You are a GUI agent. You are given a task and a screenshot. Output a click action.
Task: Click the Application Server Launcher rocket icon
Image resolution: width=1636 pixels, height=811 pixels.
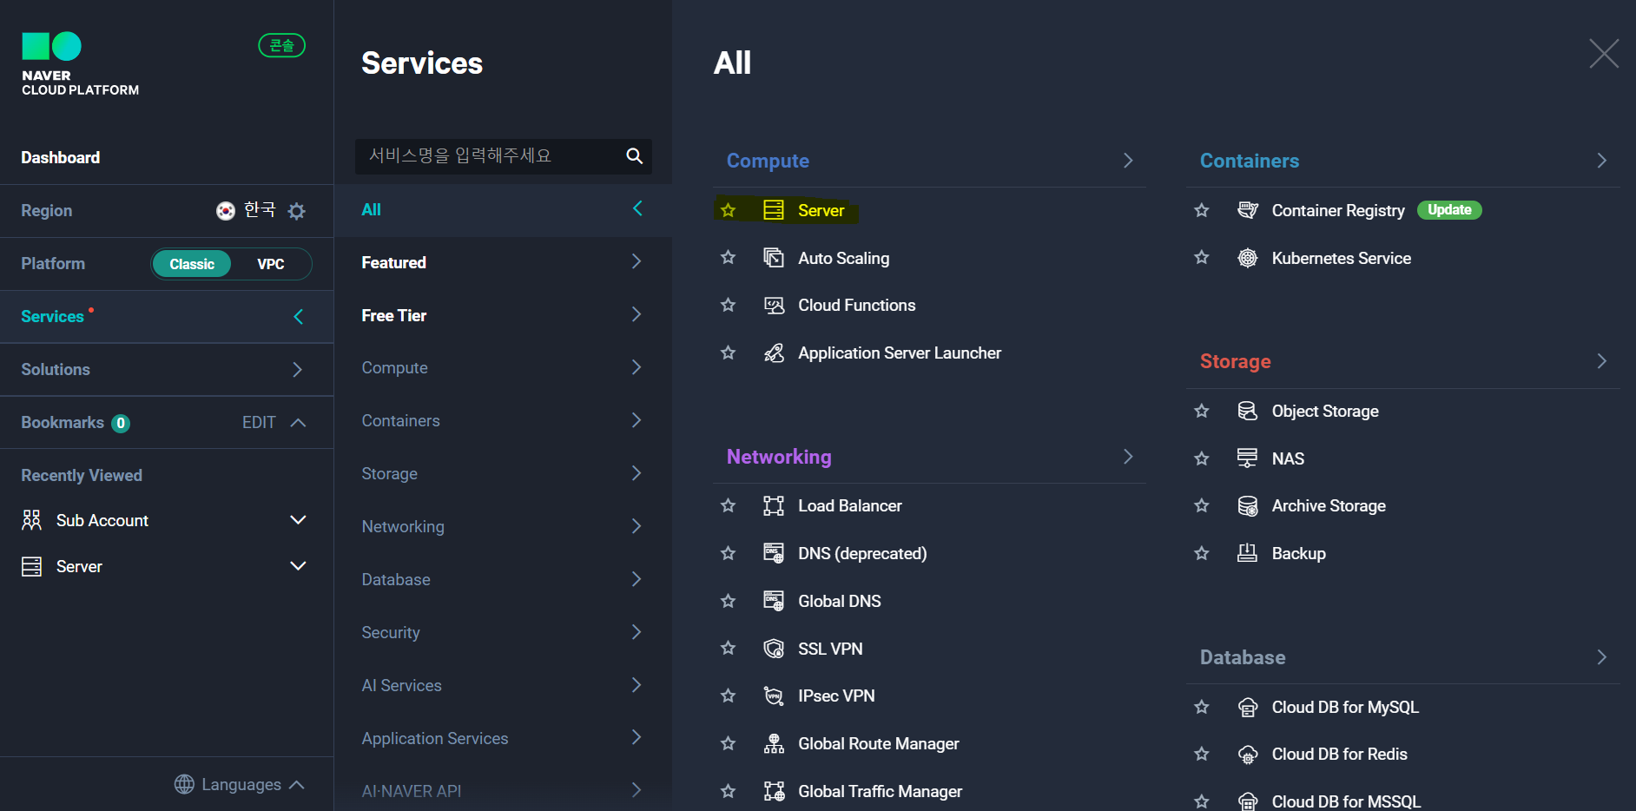click(773, 353)
